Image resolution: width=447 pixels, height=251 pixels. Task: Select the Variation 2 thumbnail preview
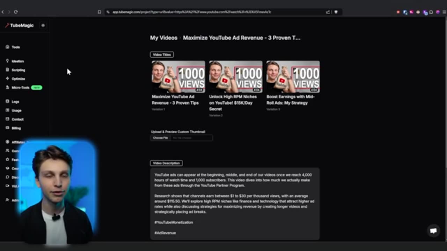point(236,76)
